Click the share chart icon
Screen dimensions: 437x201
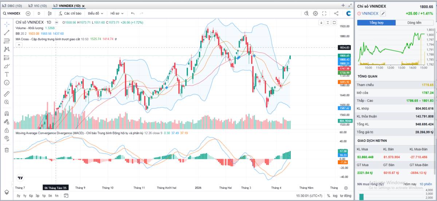point(336,13)
